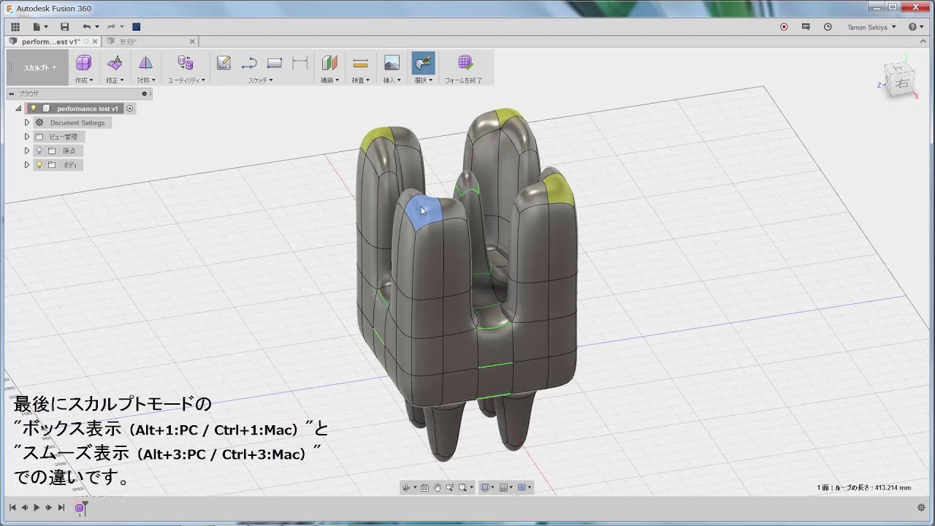Open the comments speech bubble icon

tap(806, 27)
